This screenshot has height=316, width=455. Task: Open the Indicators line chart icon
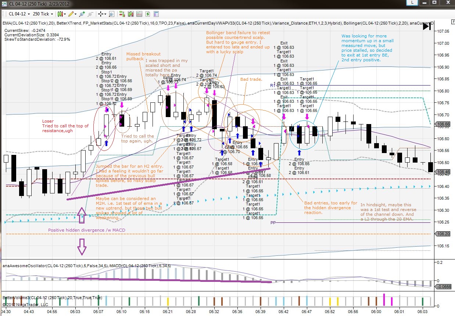click(x=139, y=14)
